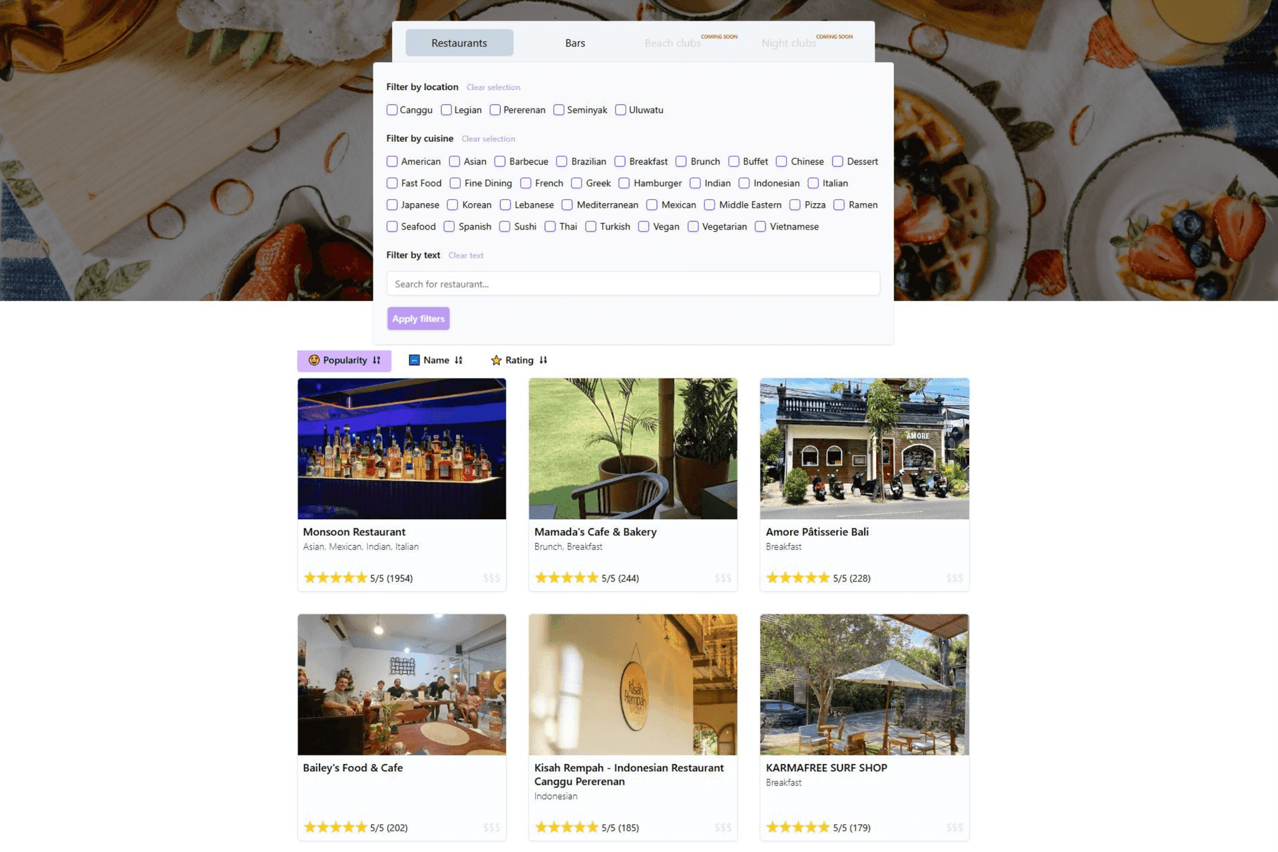This screenshot has width=1278, height=852.
Task: Select the Uluwatu location checkbox
Action: [x=619, y=109]
